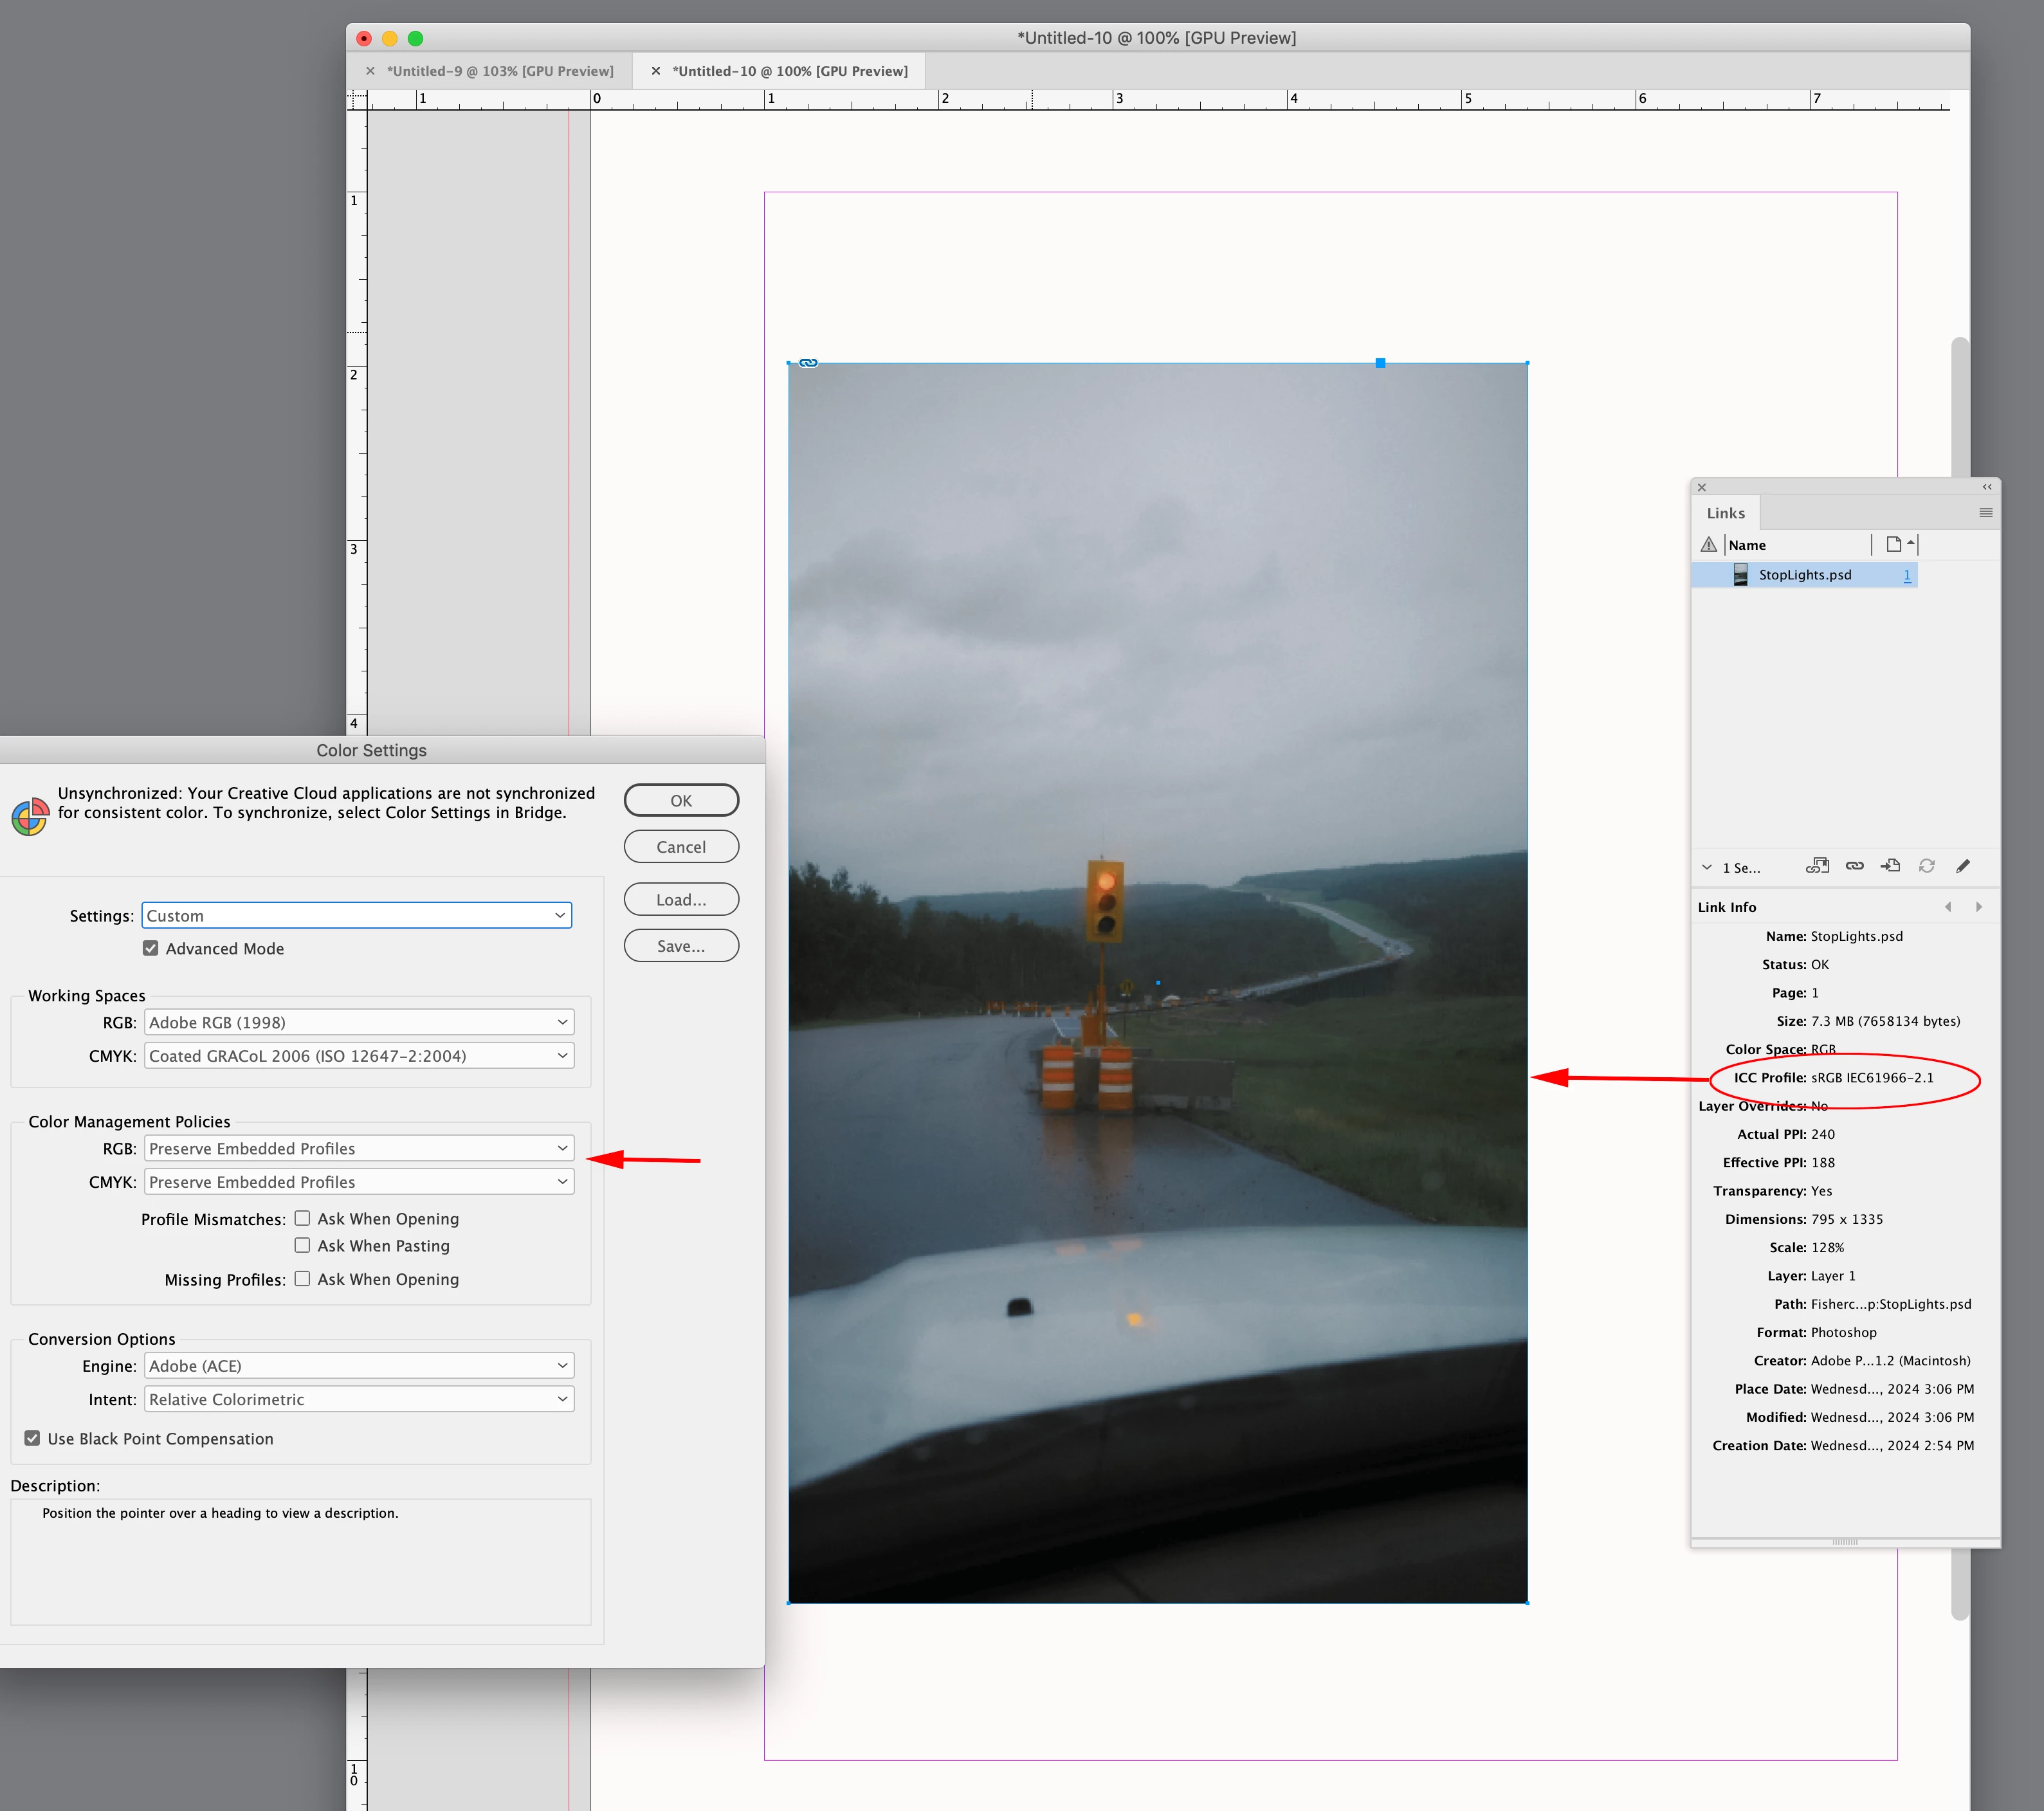
Task: Uncheck the Advanced Mode checkbox
Action: (x=151, y=948)
